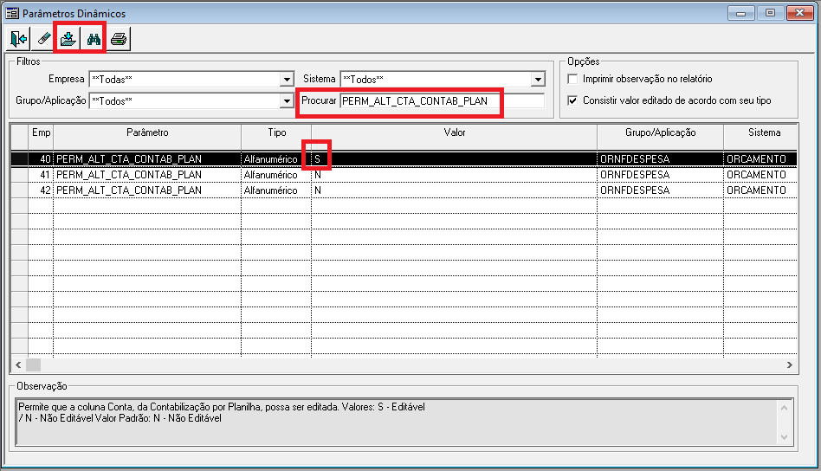
Task: Close the Parâmetros Dinâmicos window
Action: pyautogui.click(x=800, y=13)
